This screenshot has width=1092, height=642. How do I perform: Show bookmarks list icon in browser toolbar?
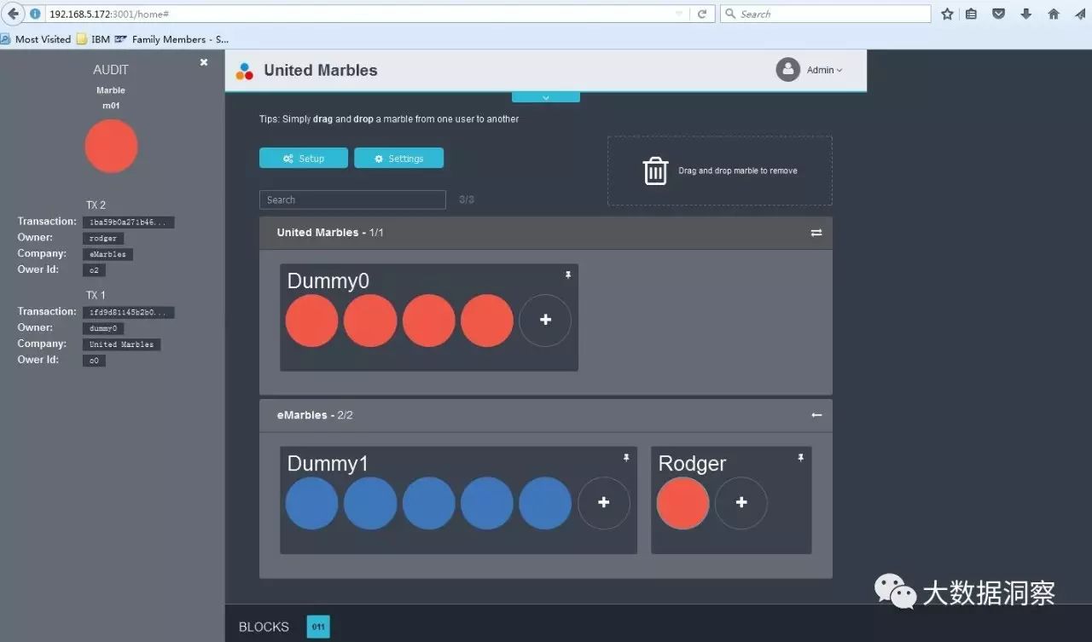click(971, 14)
